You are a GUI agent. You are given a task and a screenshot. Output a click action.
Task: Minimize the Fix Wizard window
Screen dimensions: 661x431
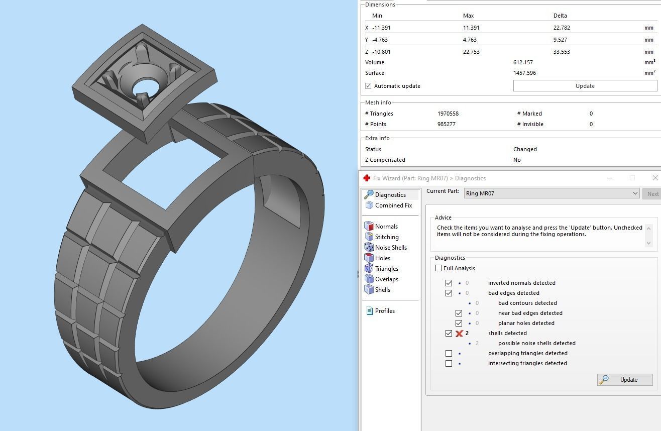tap(609, 178)
